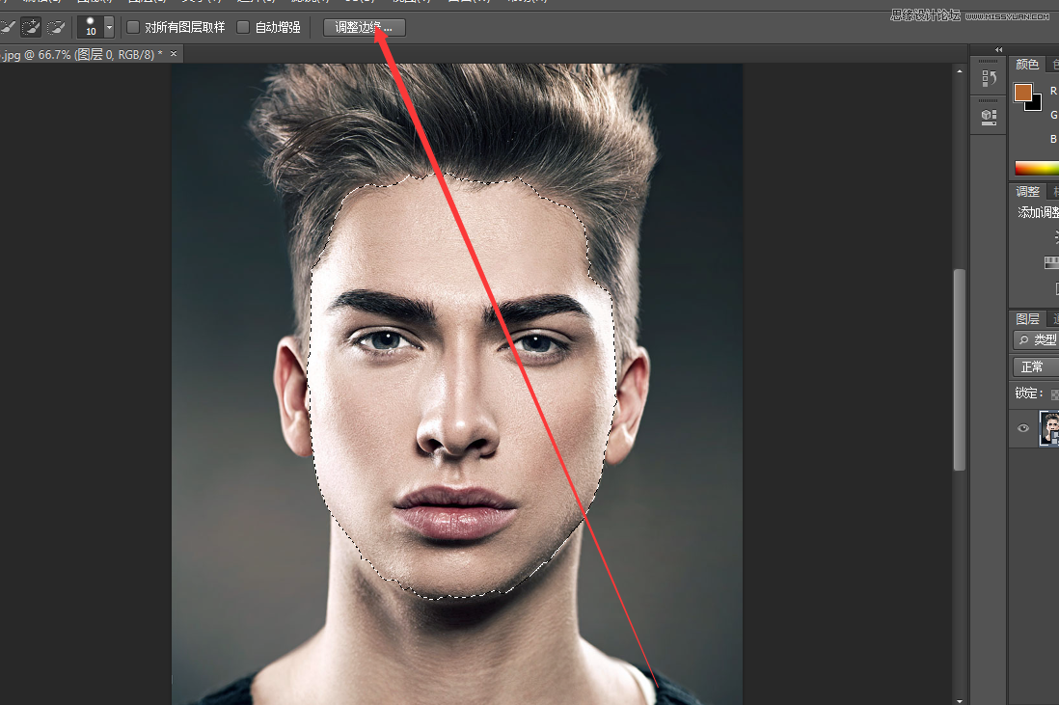Select the layer 0 thumbnail
Screen dimensions: 1059x705
click(x=1048, y=428)
